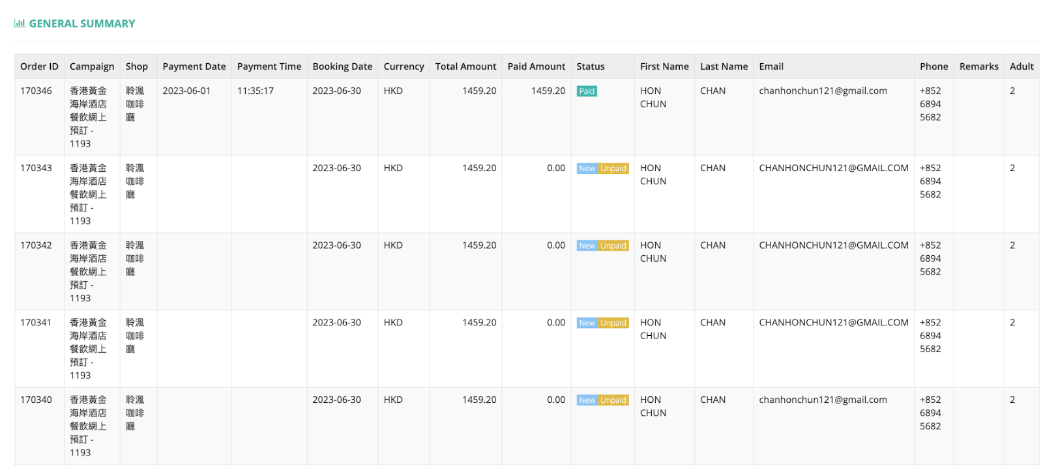This screenshot has width=1043, height=466.
Task: Click order ID 170341
Action: 36,323
